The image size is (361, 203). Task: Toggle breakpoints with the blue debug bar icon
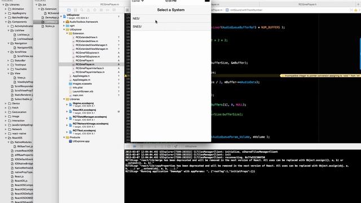tap(134, 146)
